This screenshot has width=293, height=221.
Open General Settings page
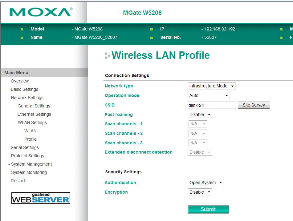34,106
